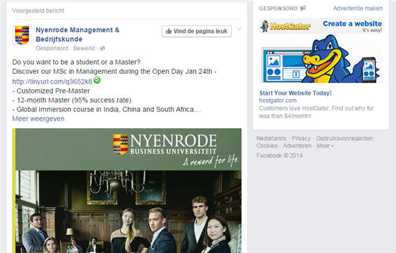This screenshot has height=253, width=396.
Task: Click '12-month Master (95% success rate)' line
Action: coord(72,100)
